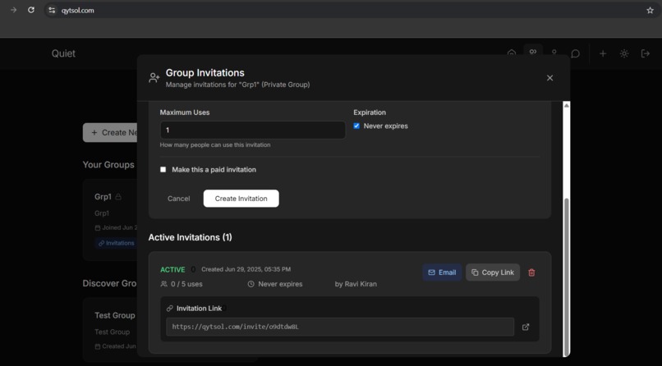Copy Link of the active invitation
The width and height of the screenshot is (662, 366).
tap(493, 272)
